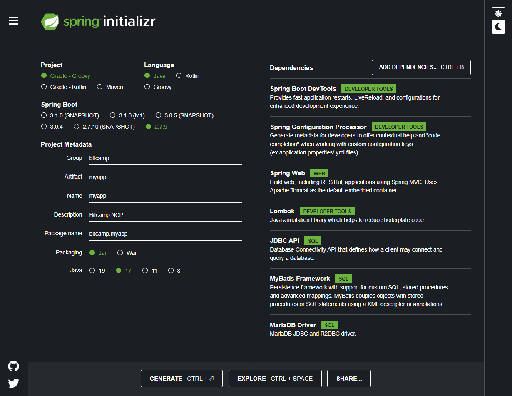Choose Java language
This screenshot has height=396, width=512.
155,76
